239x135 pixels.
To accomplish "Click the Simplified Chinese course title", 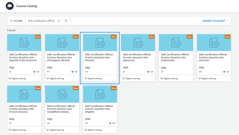I will pyautogui.click(x=61, y=109).
